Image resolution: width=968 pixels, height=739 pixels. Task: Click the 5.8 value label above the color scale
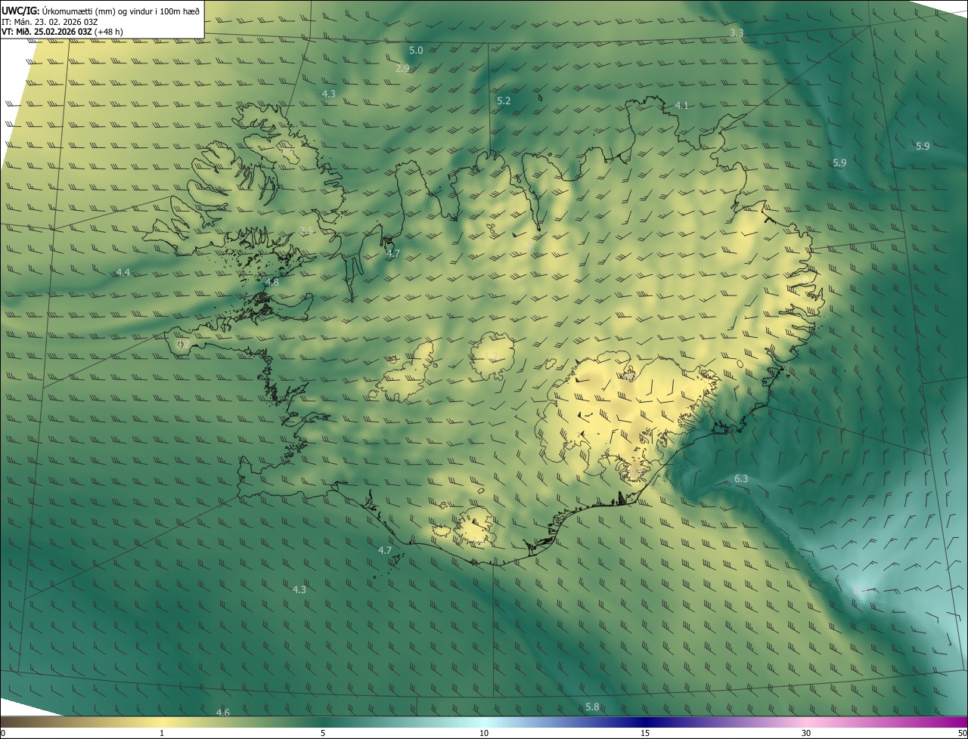click(592, 707)
